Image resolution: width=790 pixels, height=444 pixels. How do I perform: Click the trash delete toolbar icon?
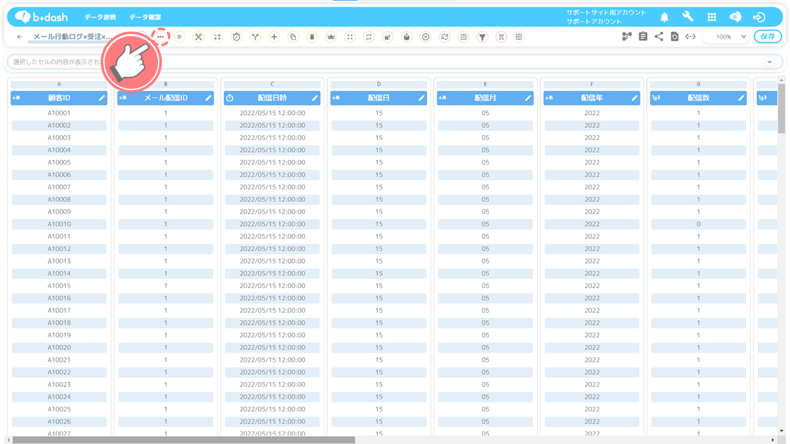[x=312, y=37]
